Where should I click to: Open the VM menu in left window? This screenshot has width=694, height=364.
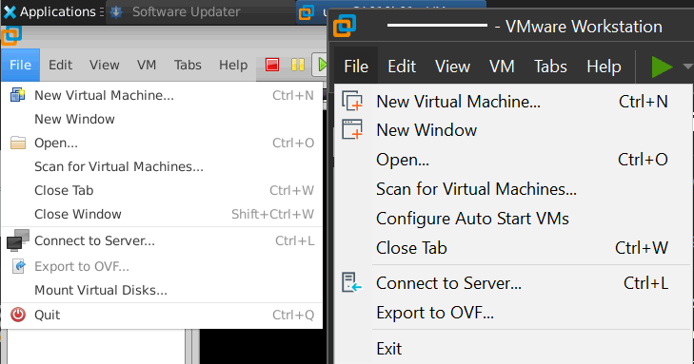[147, 65]
